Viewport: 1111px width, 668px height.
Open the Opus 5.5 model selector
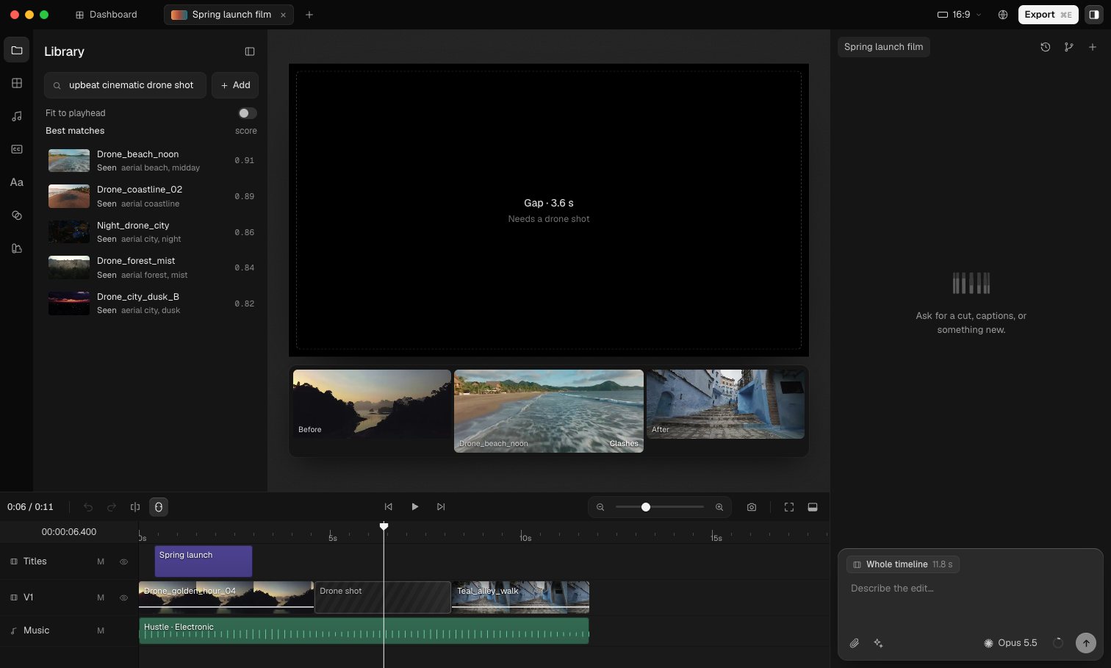tap(1010, 643)
